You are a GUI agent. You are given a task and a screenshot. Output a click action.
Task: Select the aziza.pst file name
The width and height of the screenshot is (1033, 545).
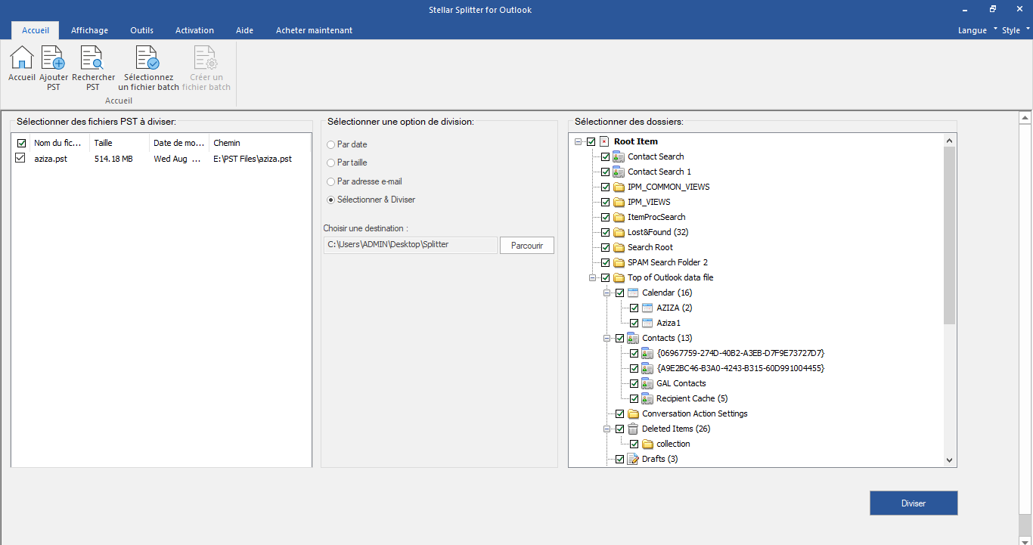pos(51,159)
